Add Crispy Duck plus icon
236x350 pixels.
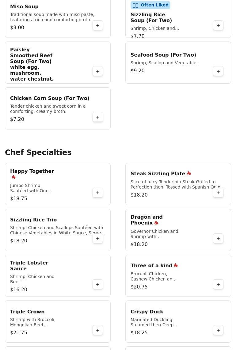pos(218,330)
